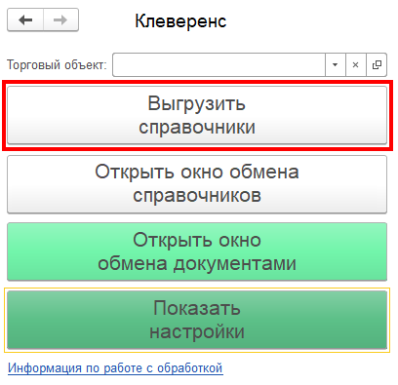Go forward with the right arrow button

tap(60, 20)
